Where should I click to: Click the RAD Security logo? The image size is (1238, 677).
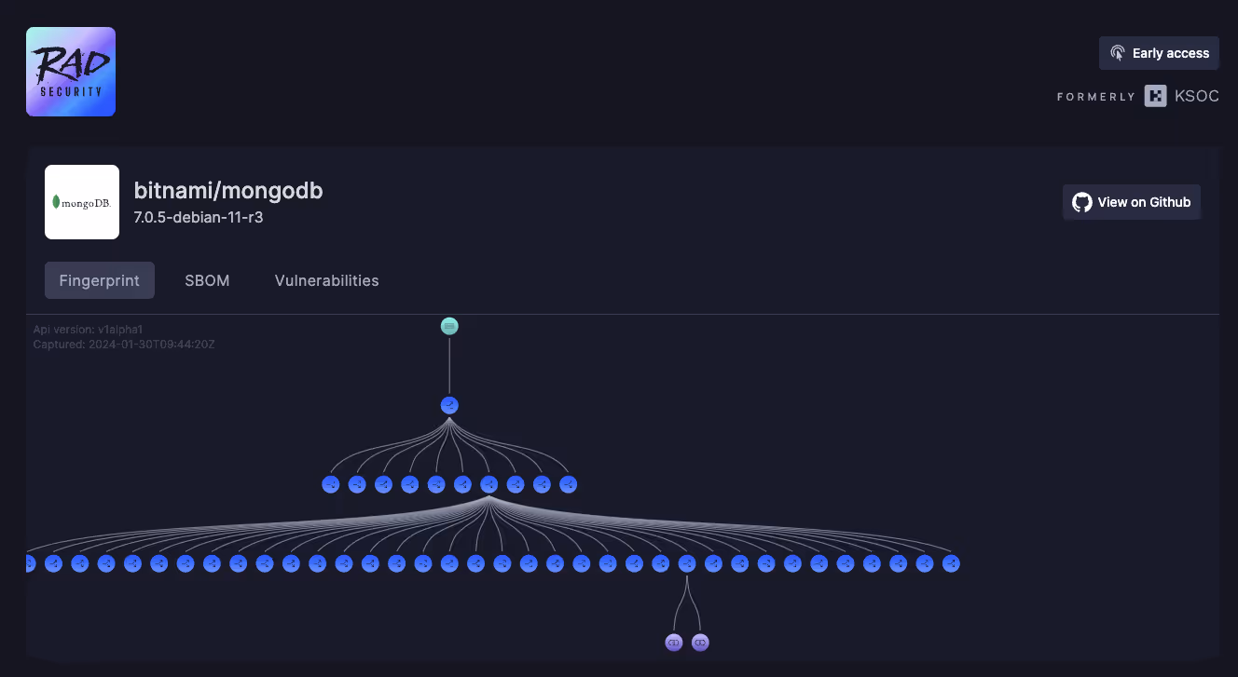coord(71,72)
